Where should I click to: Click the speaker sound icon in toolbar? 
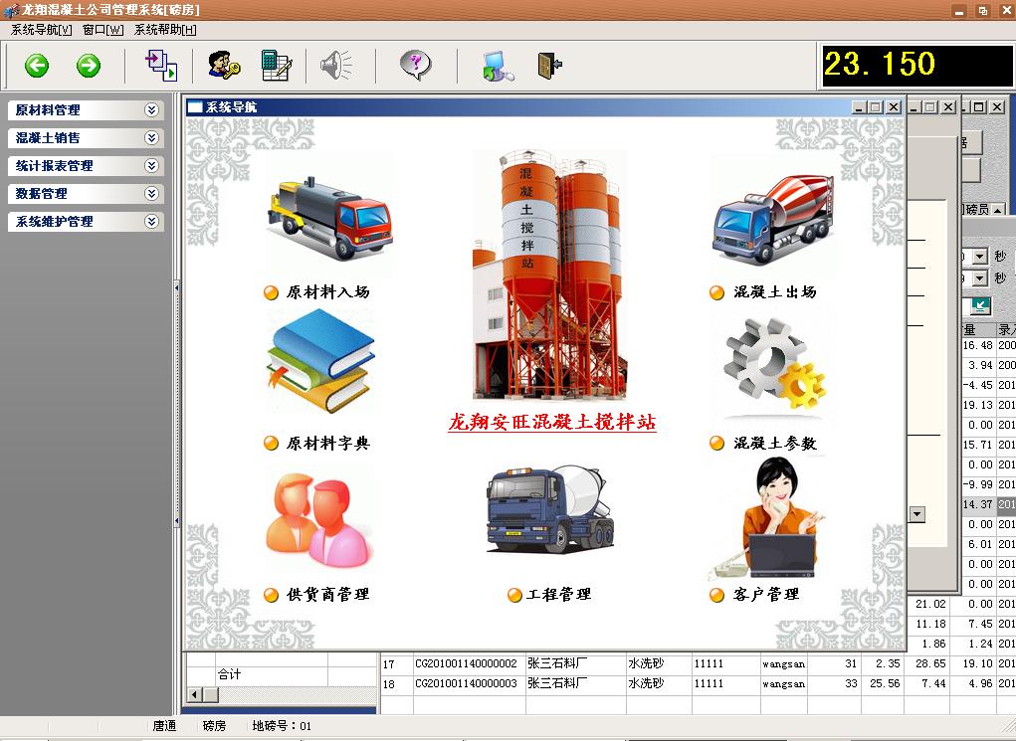coord(335,66)
